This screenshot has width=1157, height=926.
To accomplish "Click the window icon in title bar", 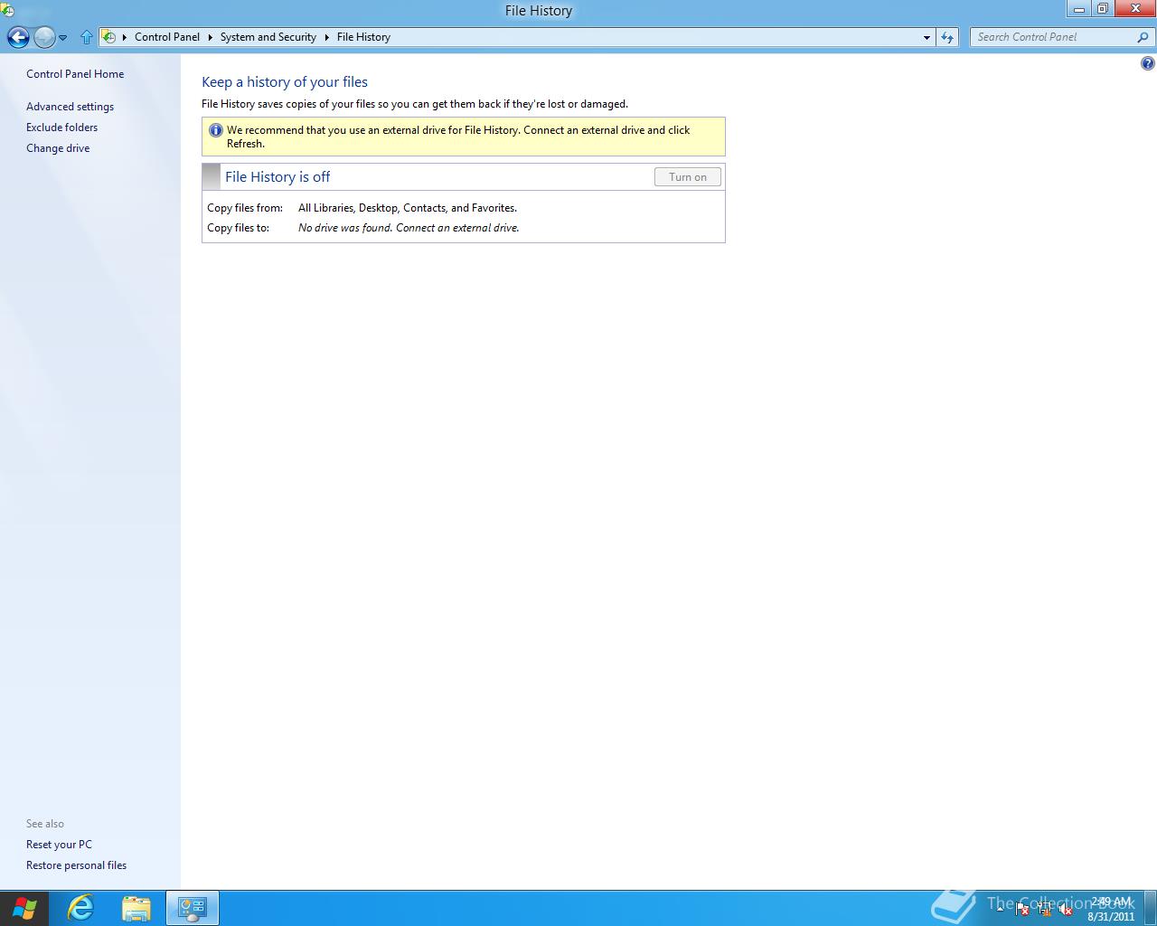I will pyautogui.click(x=7, y=10).
